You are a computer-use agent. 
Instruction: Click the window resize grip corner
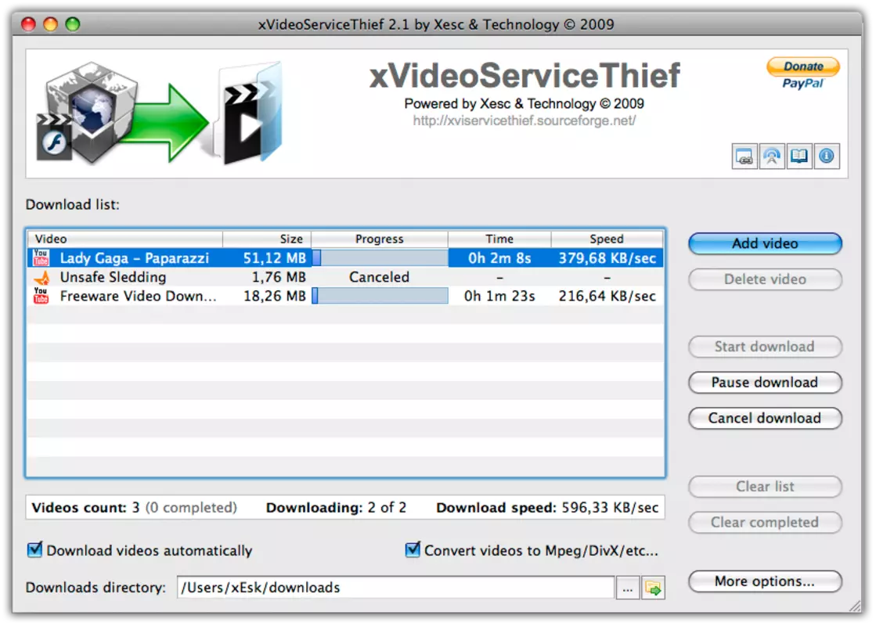pos(856,606)
